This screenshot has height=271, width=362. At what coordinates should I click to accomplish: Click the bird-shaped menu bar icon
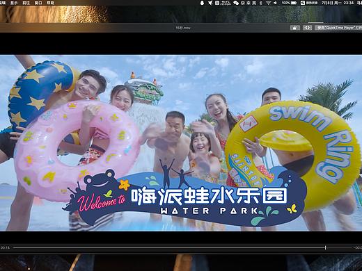(210, 3)
